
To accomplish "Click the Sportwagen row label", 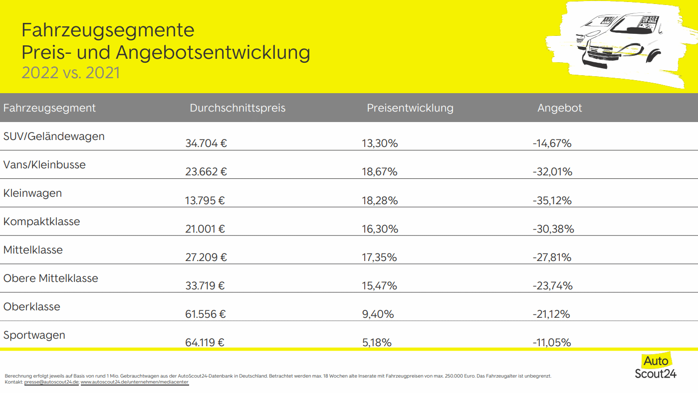I will tap(34, 335).
